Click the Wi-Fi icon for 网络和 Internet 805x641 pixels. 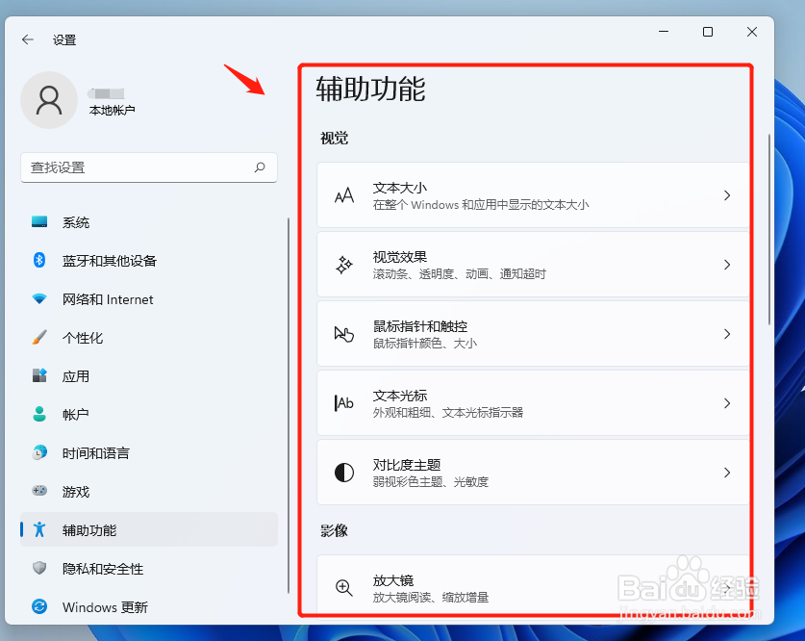(x=39, y=299)
